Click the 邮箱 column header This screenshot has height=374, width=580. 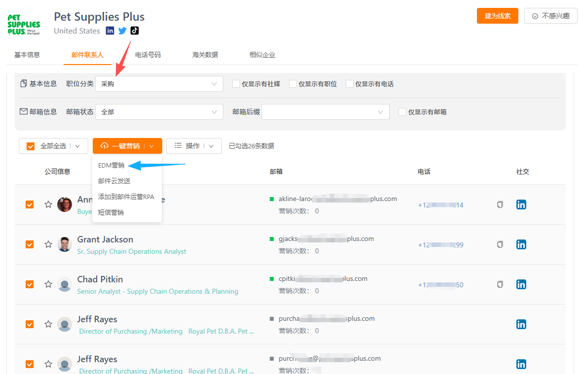pyautogui.click(x=276, y=171)
